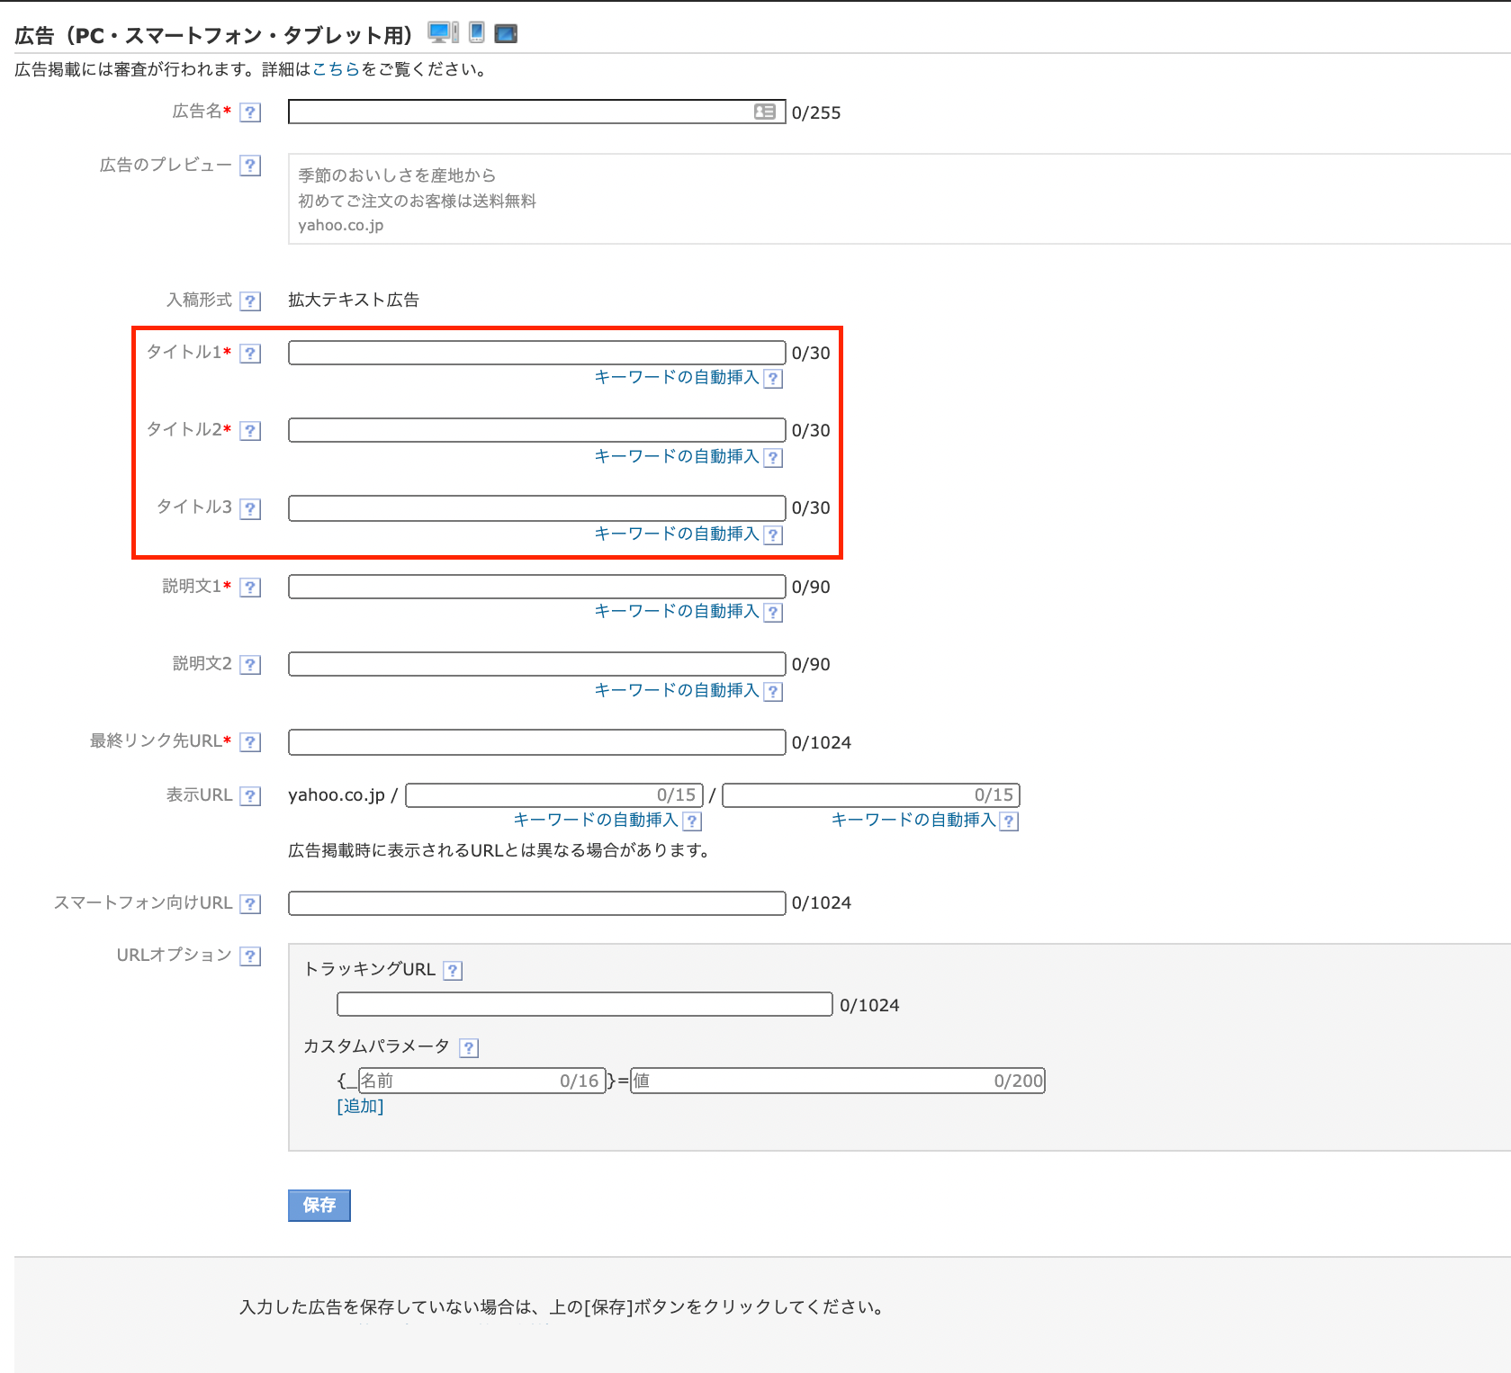Image resolution: width=1511 pixels, height=1373 pixels.
Task: Open help for タイトル3 label
Action: tap(251, 508)
